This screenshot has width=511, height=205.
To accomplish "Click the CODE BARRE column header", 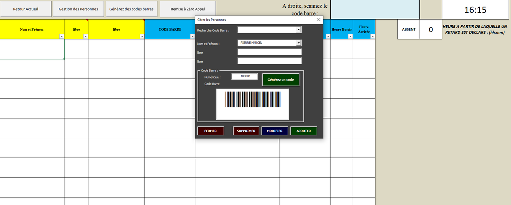I will click(x=170, y=29).
